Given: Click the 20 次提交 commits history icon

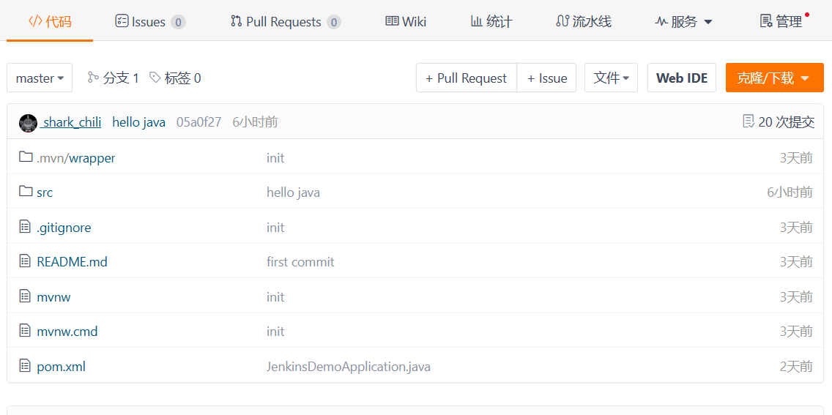Looking at the screenshot, I should (749, 122).
